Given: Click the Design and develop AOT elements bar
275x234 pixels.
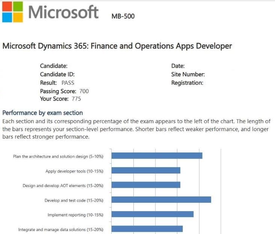Looking at the screenshot, I should coord(146,185).
